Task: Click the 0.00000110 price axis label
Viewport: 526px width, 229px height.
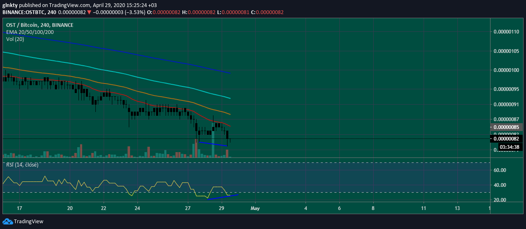Action: [506, 32]
